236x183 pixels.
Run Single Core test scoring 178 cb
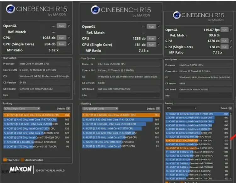(224, 47)
